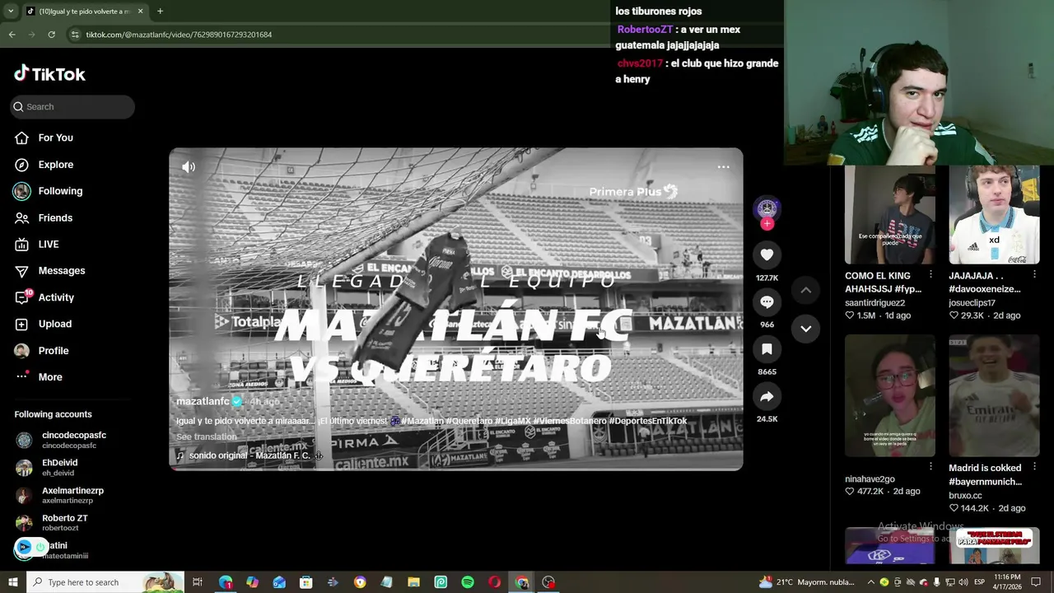Click the TikTok search field

[72, 106]
